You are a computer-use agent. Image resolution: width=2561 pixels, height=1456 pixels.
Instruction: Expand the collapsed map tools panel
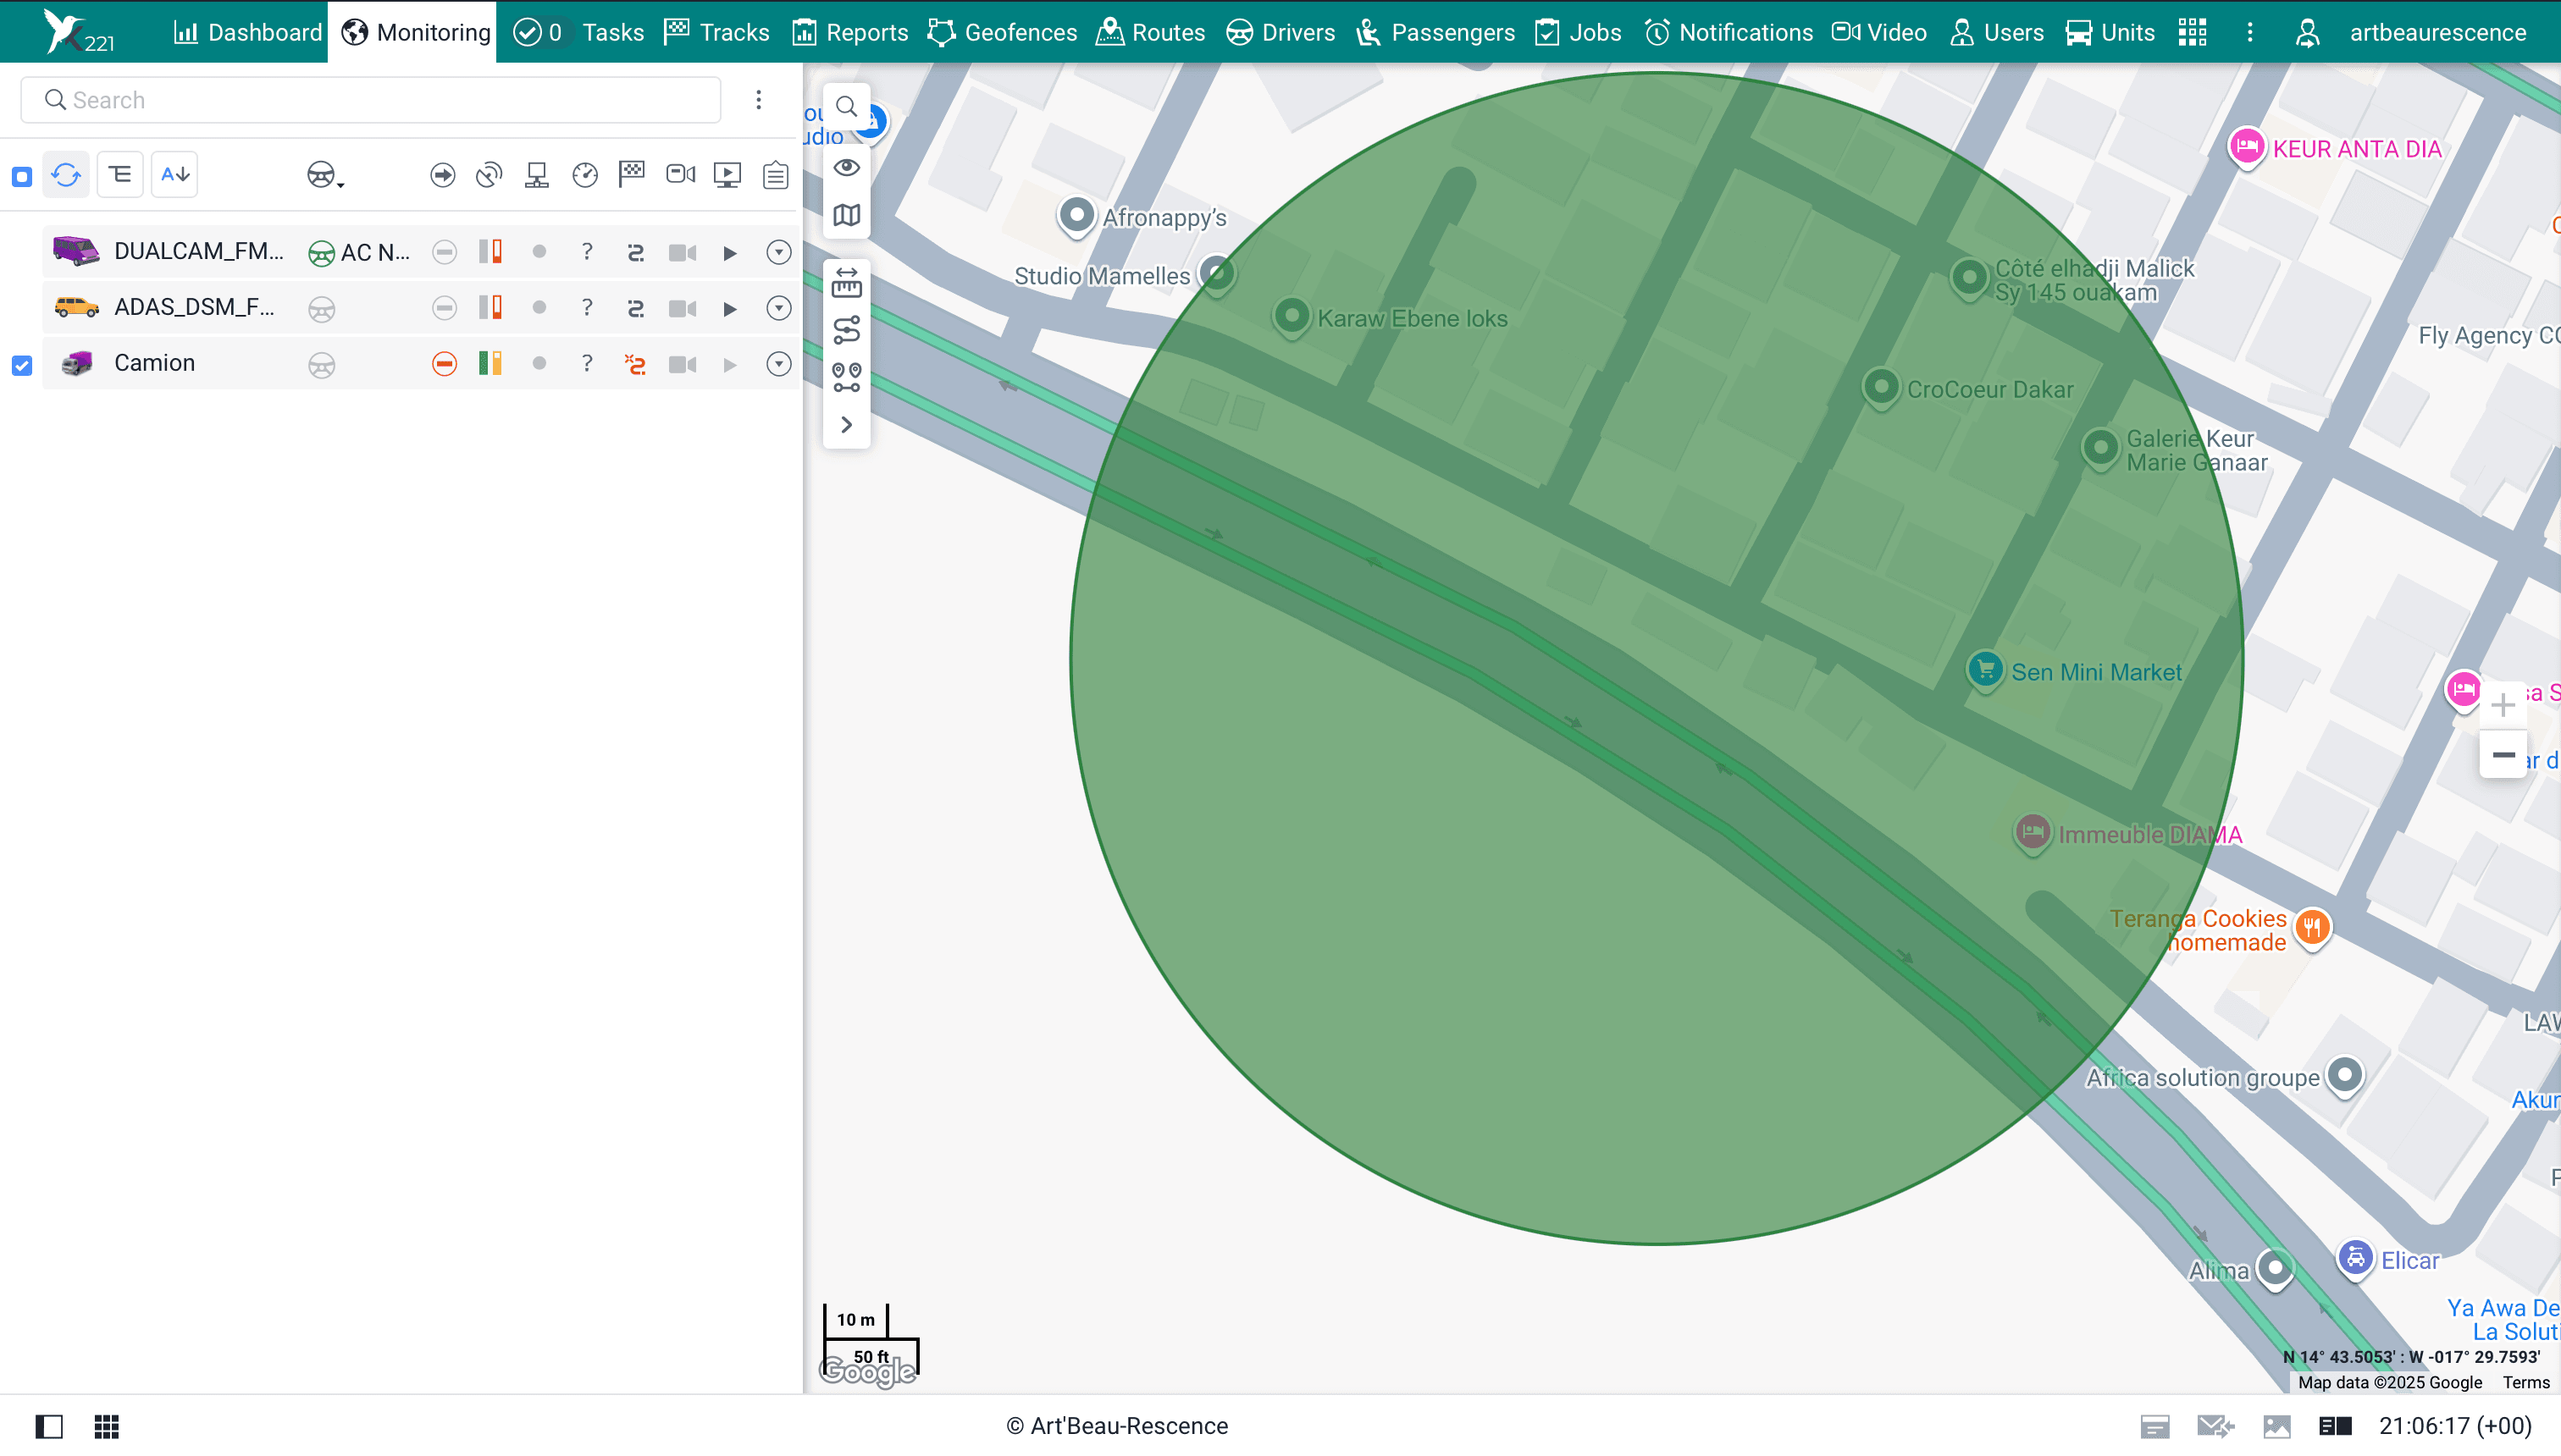click(x=846, y=424)
